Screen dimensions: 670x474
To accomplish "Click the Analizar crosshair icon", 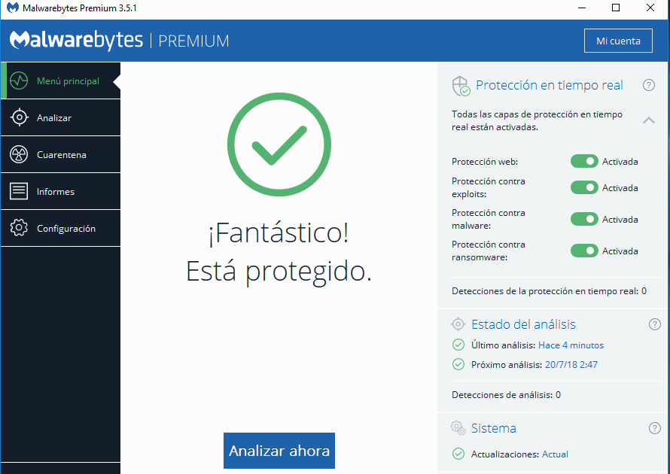I will [20, 117].
